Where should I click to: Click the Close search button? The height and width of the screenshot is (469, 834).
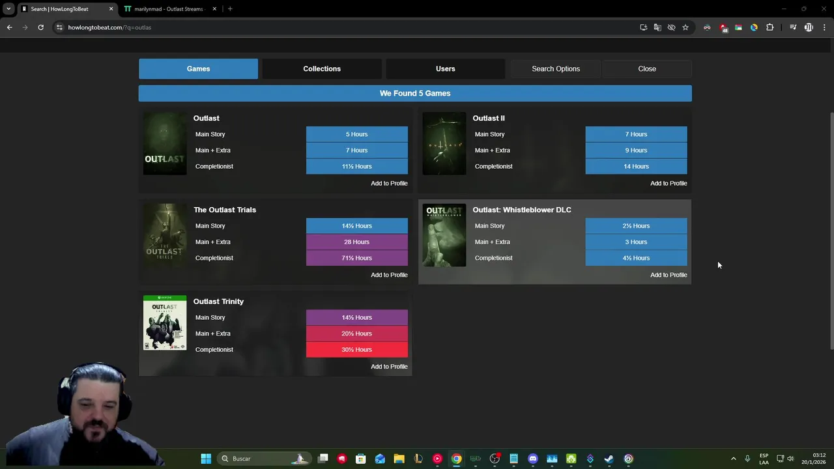647,68
